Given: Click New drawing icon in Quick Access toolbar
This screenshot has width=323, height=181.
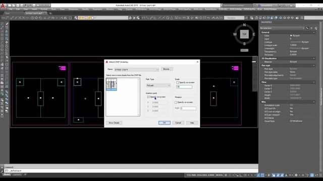Looking at the screenshot, I should pos(10,6).
